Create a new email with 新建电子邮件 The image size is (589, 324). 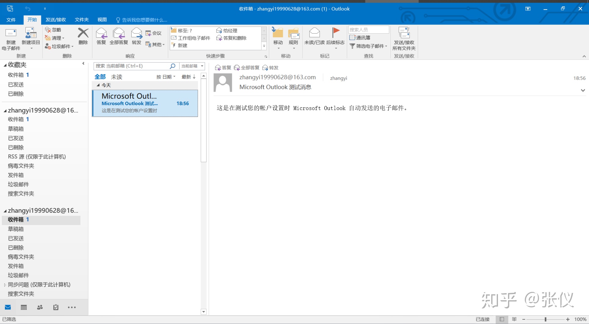pos(11,39)
